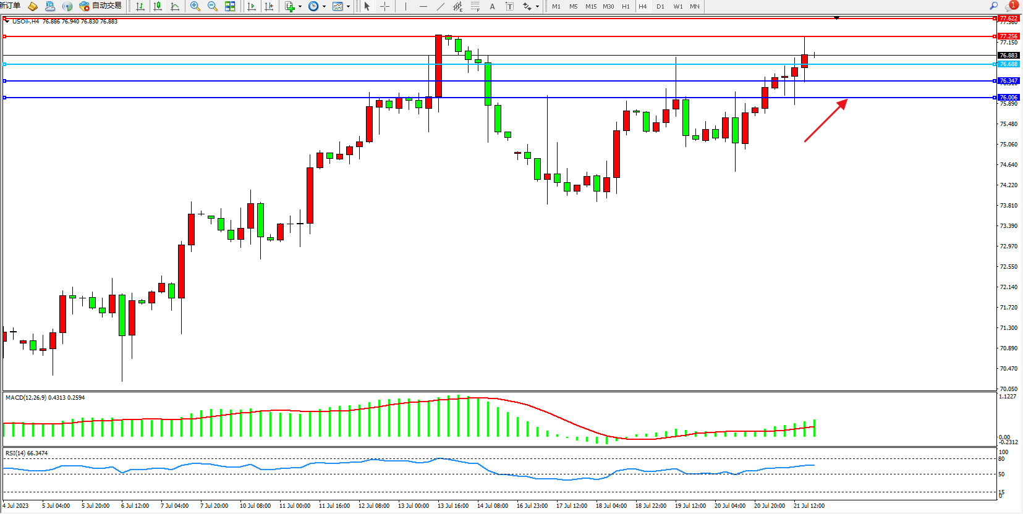This screenshot has height=514, width=1023.
Task: Select the text label tool
Action: click(x=492, y=6)
